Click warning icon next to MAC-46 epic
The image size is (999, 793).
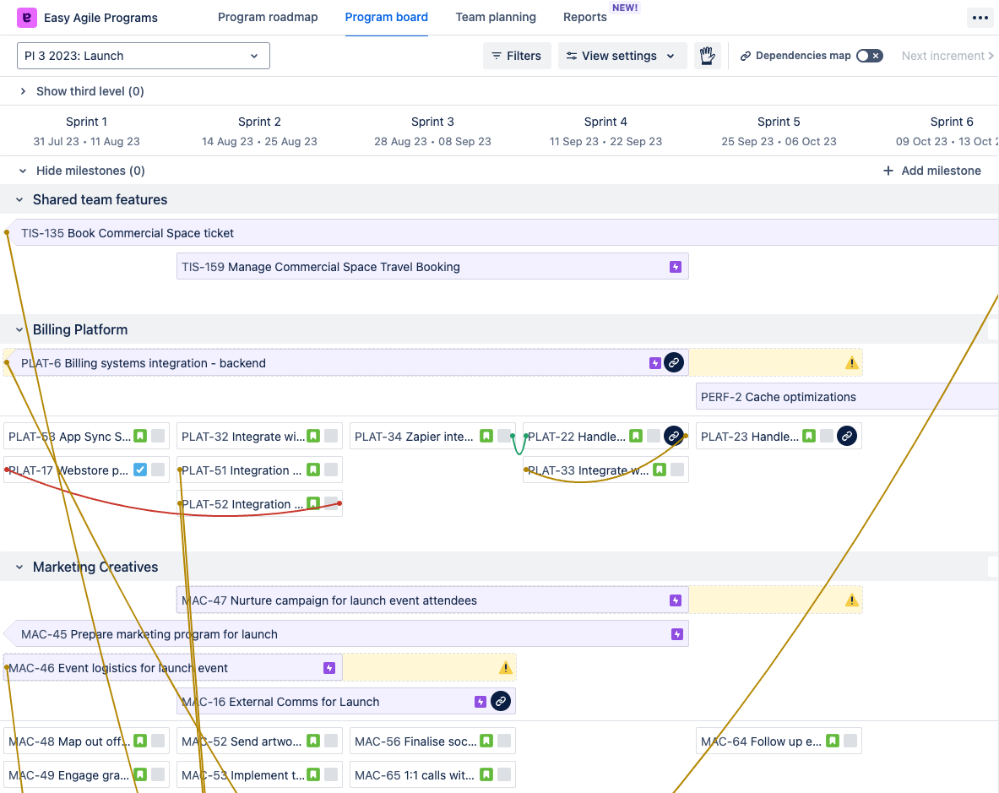click(x=506, y=668)
